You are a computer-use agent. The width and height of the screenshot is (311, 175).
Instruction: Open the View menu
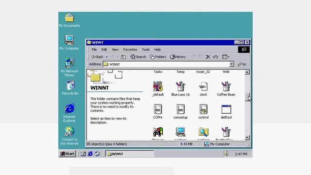point(115,50)
